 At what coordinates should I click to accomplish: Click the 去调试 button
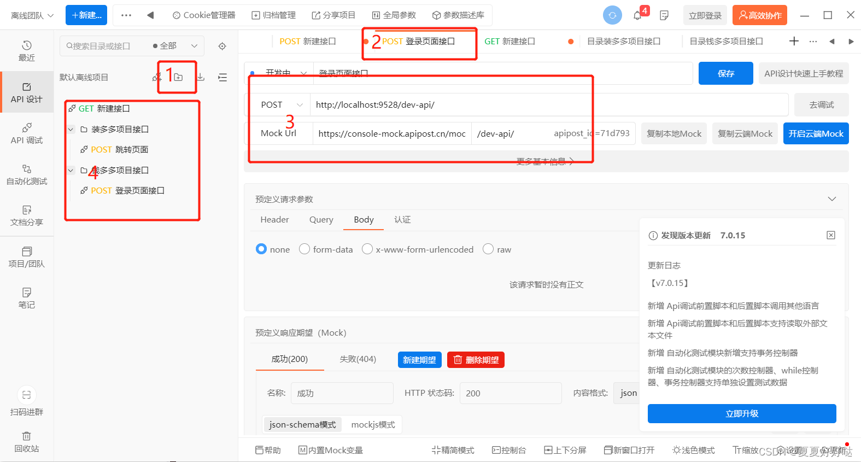pos(821,104)
